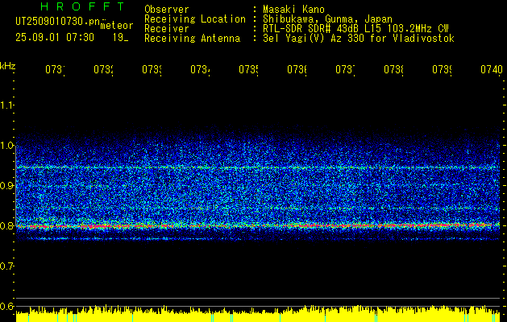Click observer name Masaki Kano
This screenshot has width=507, height=322.
tap(293, 9)
